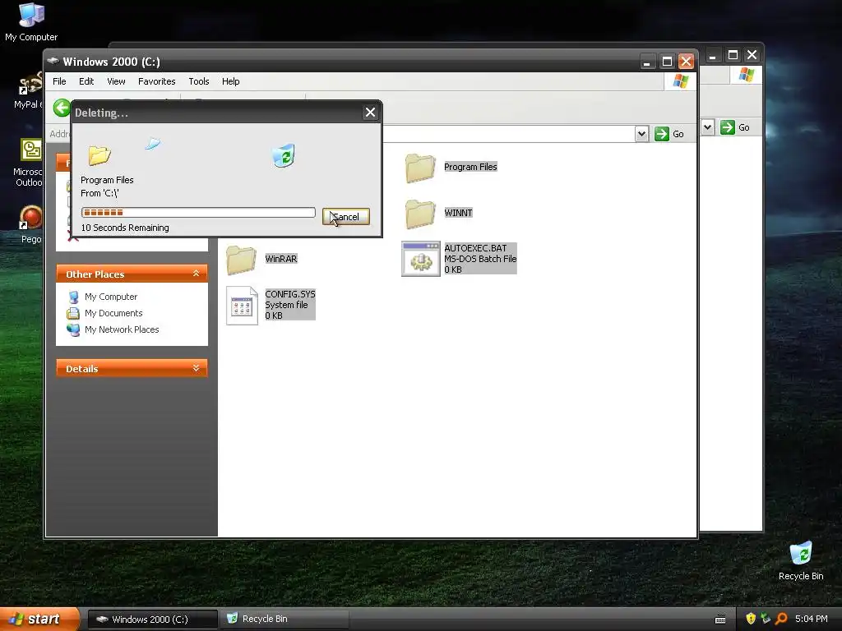Minimize the Windows 2000 (C:) window
This screenshot has width=842, height=631.
point(647,62)
